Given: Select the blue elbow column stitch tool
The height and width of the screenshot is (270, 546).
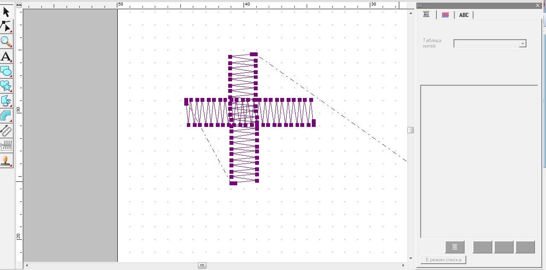Looking at the screenshot, I should [6, 116].
